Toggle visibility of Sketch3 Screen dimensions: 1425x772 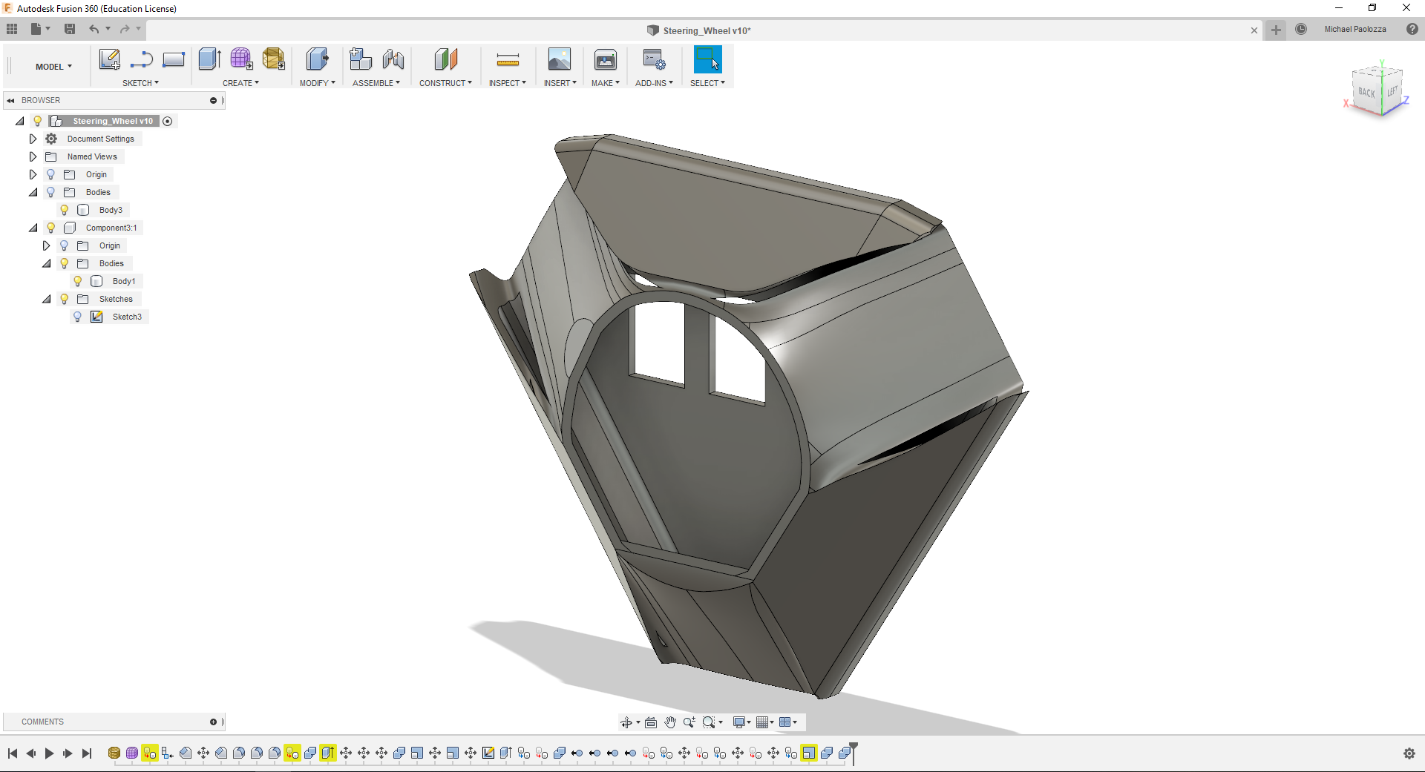[x=78, y=317]
